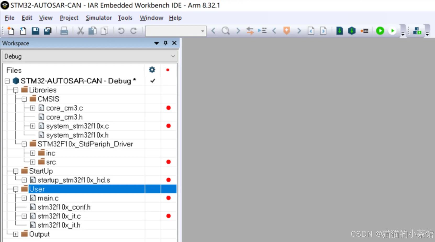
Task: Expand core_cm3.c file node
Action: point(32,108)
